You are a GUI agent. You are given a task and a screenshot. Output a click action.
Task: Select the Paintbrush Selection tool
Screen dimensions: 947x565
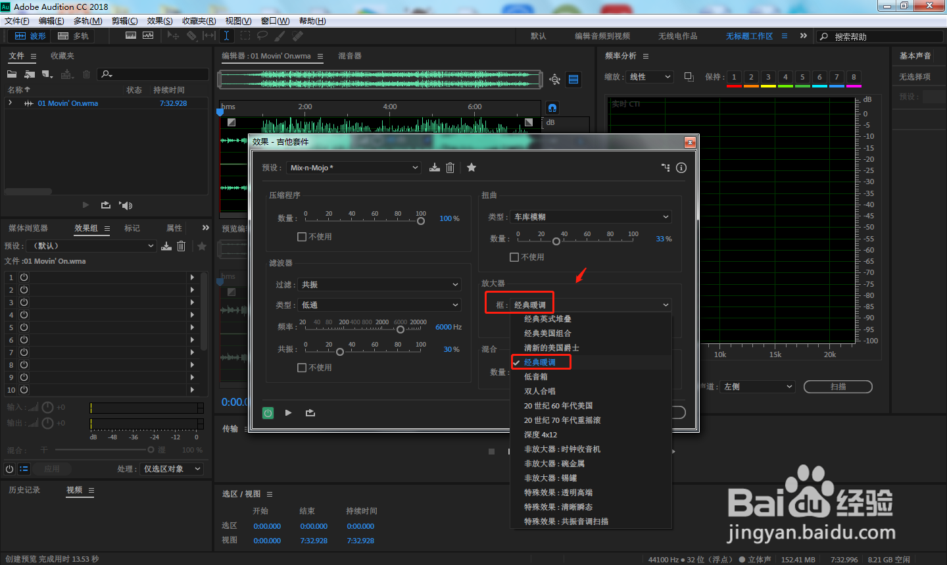click(x=280, y=36)
